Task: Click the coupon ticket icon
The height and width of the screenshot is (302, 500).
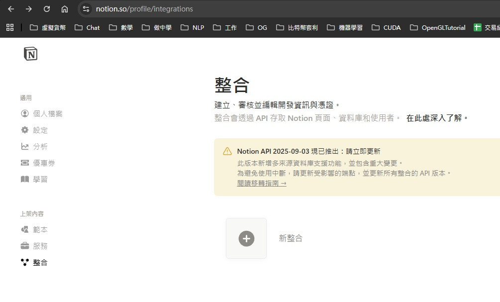Action: [24, 163]
